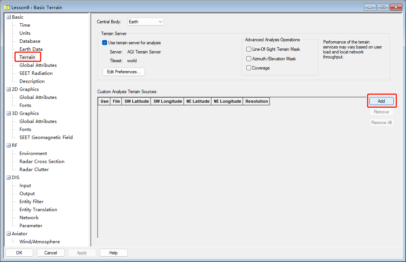Select Terrain in the Basic tree
This screenshot has width=406, height=262.
tap(27, 57)
